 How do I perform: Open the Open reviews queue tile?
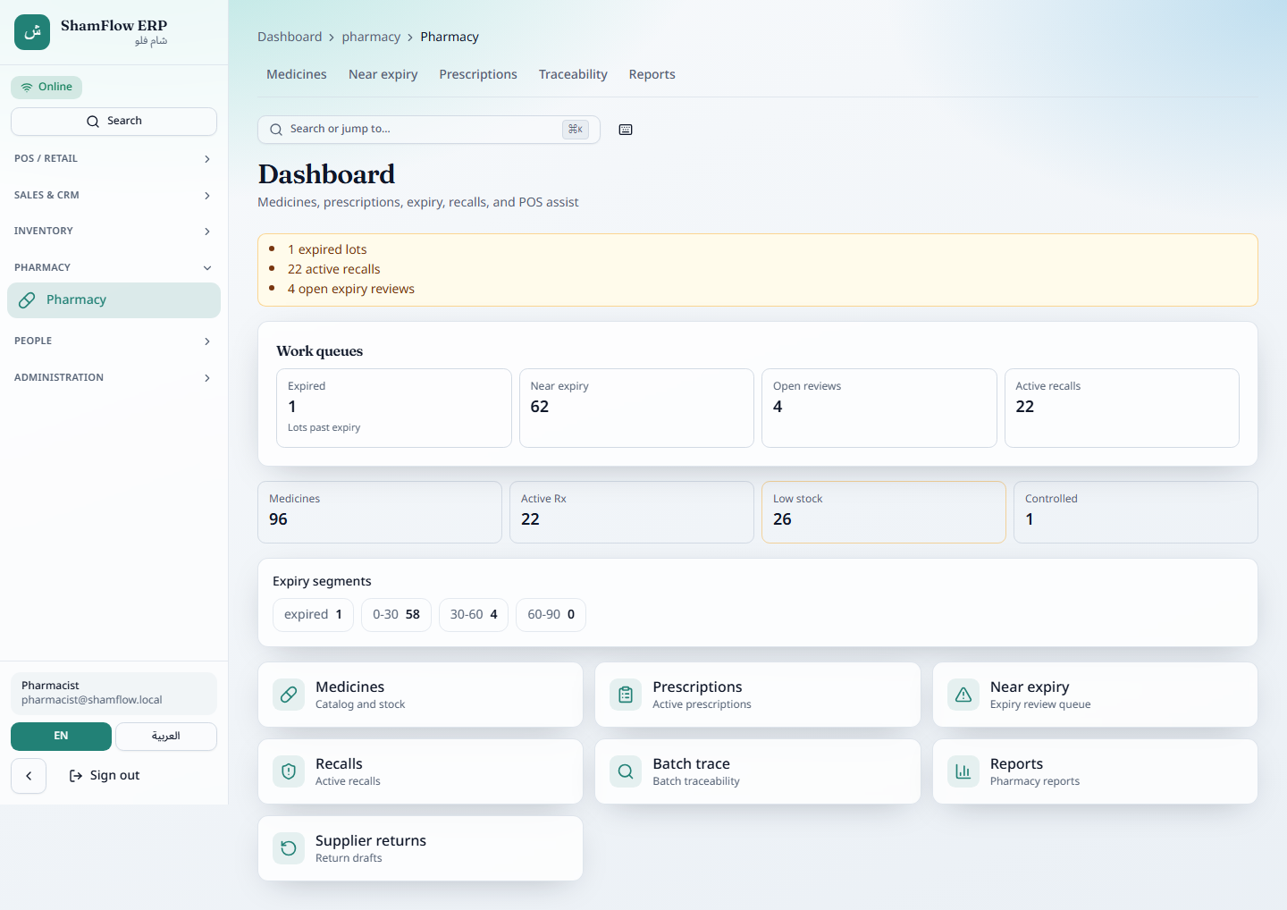[879, 408]
